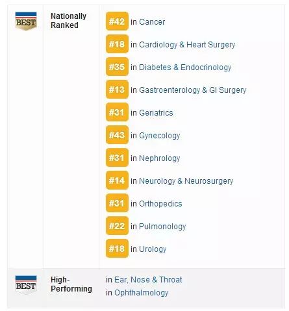This screenshot has width=289, height=311.
Task: Click the #43 rank badge
Action: (117, 135)
